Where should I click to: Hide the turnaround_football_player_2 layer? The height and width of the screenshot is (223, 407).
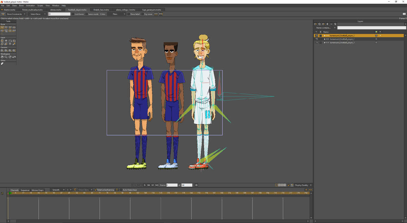coord(316,39)
